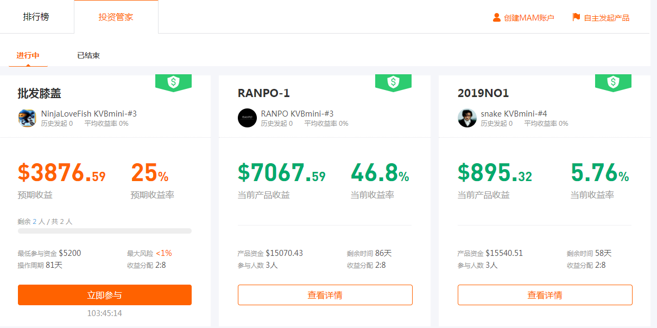Image resolution: width=657 pixels, height=328 pixels.
Task: Open 查看详情 for 2019NO1
Action: click(545, 295)
